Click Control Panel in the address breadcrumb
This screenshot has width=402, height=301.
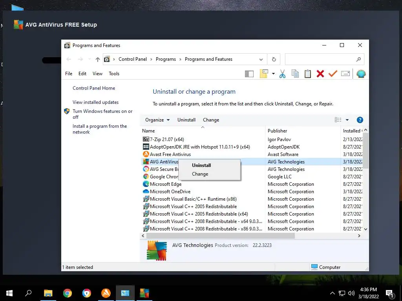click(133, 59)
